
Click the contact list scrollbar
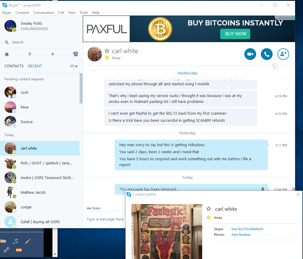click(81, 88)
